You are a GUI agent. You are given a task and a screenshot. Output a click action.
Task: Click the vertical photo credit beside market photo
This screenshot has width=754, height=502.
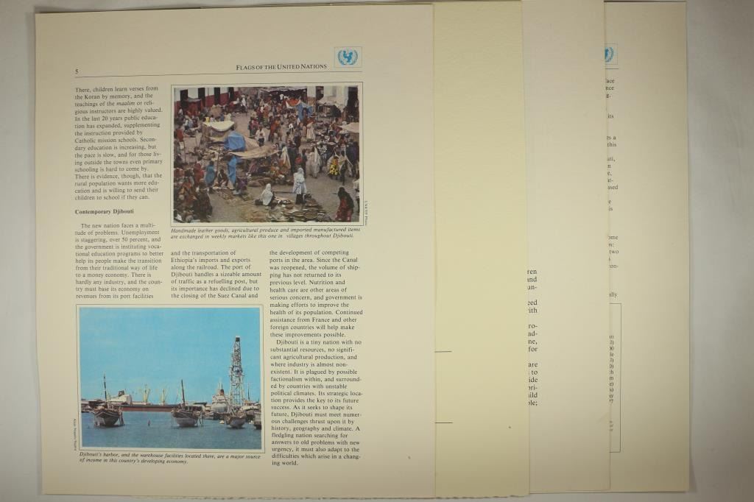[365, 210]
